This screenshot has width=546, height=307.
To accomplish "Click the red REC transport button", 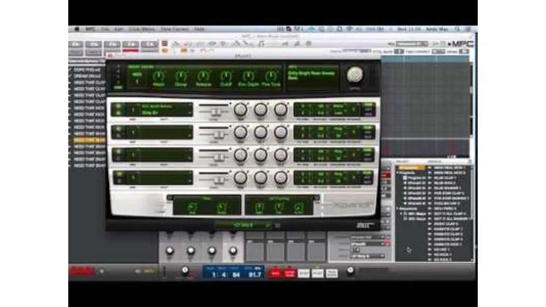I will click(275, 273).
